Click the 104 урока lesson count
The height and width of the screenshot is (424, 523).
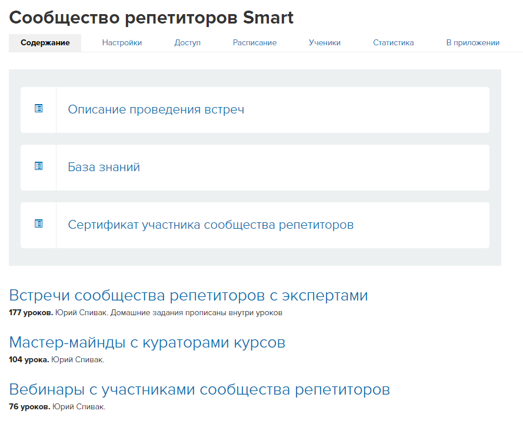click(29, 360)
